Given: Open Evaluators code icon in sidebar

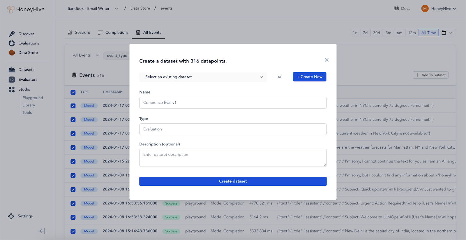Looking at the screenshot, I should pos(12,80).
